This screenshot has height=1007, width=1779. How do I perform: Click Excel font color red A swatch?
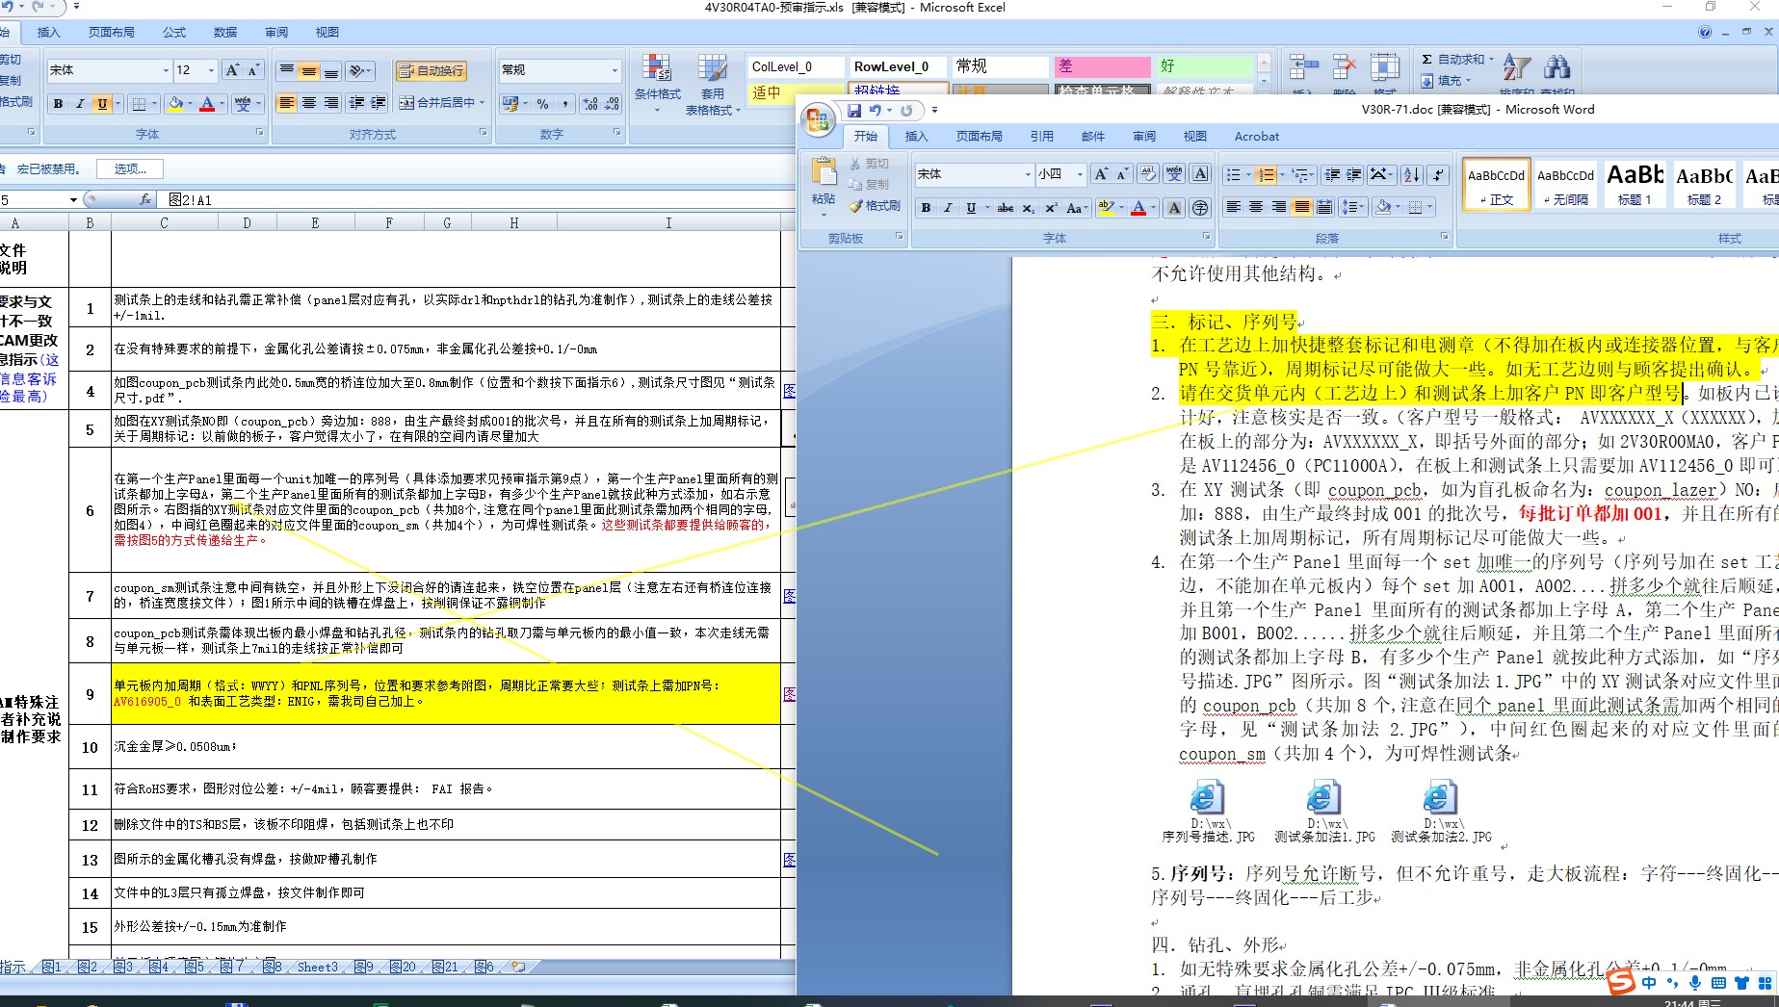(x=207, y=104)
